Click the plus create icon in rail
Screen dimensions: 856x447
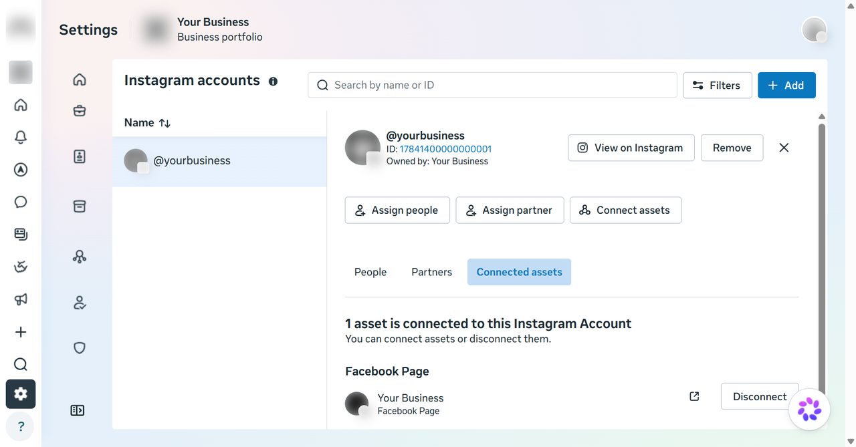[x=21, y=332]
